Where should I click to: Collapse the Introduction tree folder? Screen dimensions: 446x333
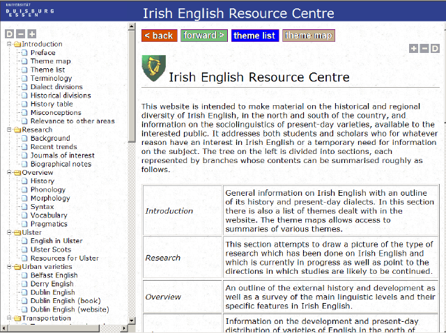pos(9,44)
